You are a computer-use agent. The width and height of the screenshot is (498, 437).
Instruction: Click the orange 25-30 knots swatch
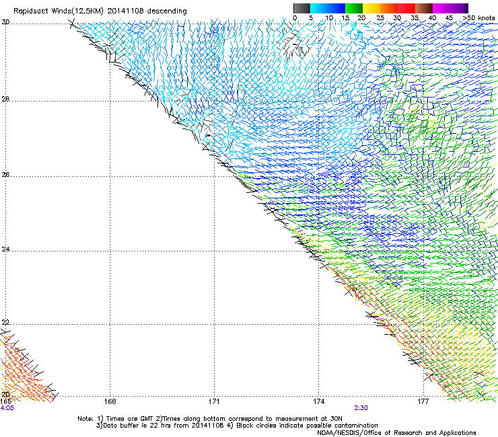pos(389,8)
